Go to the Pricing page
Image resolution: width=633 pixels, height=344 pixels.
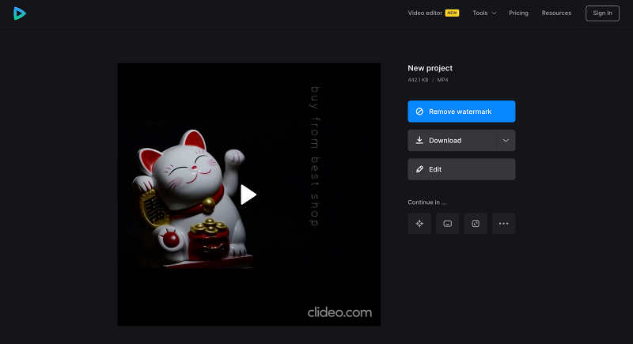point(518,13)
